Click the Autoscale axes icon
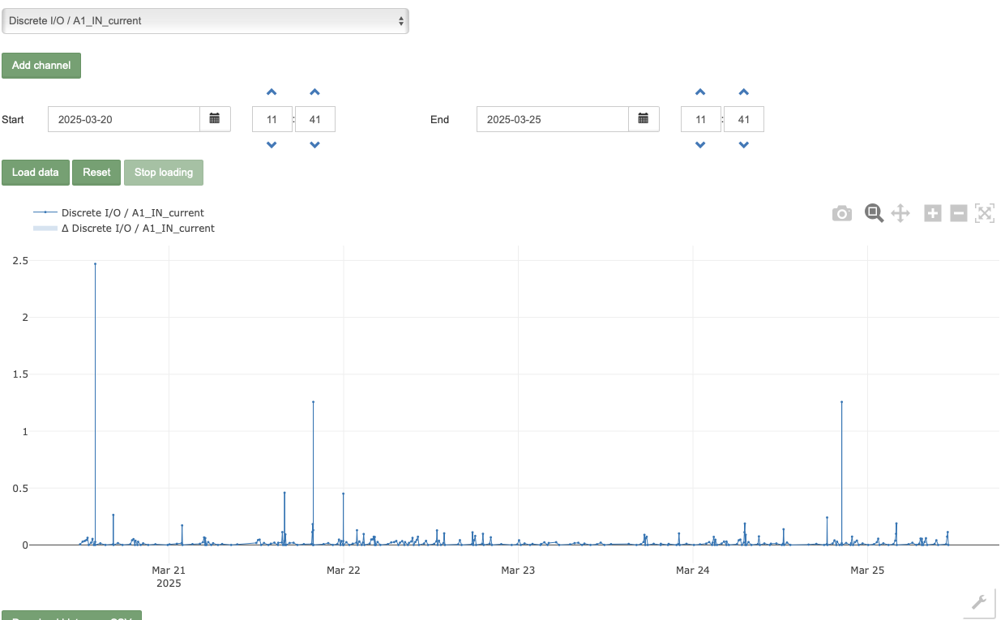1005x620 pixels. point(985,213)
